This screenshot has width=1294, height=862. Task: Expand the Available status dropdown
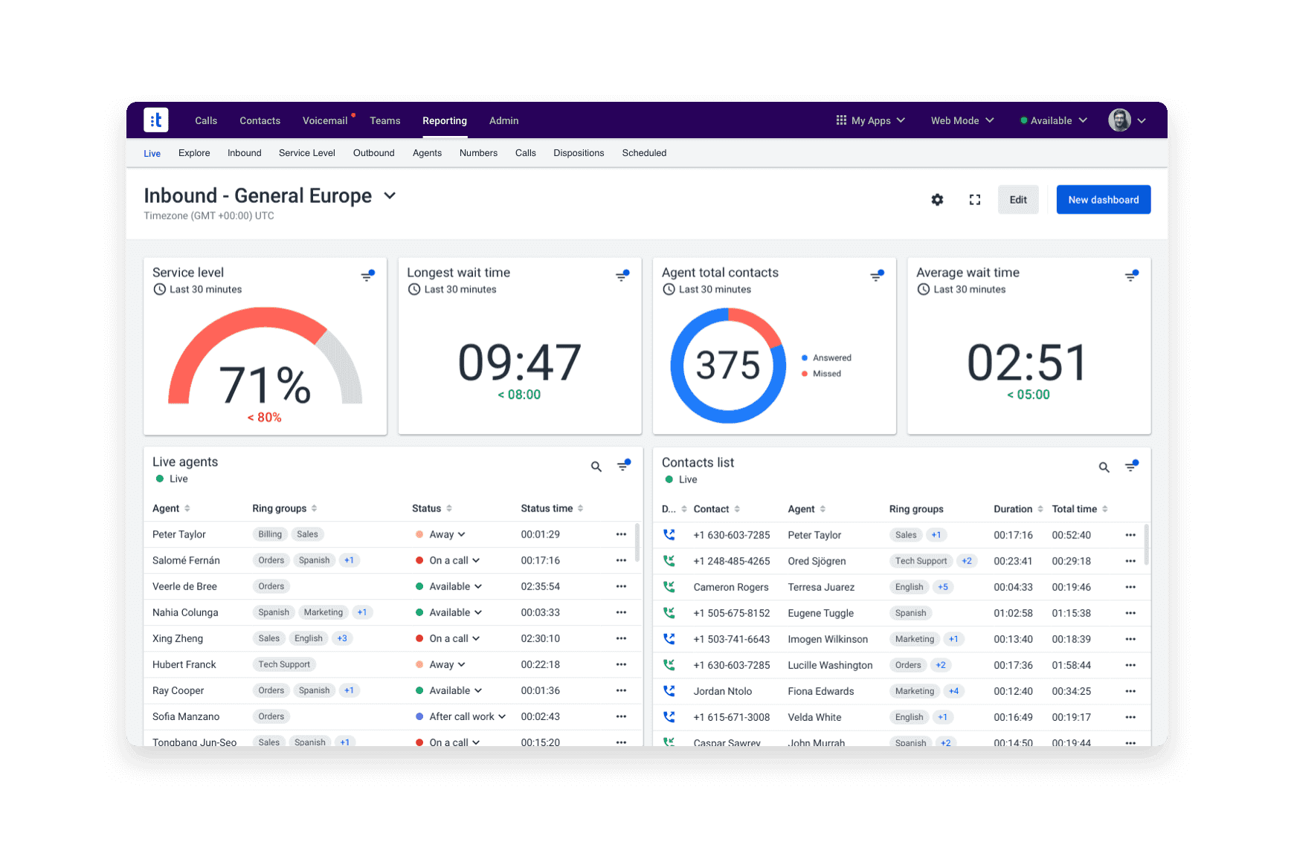click(1052, 120)
